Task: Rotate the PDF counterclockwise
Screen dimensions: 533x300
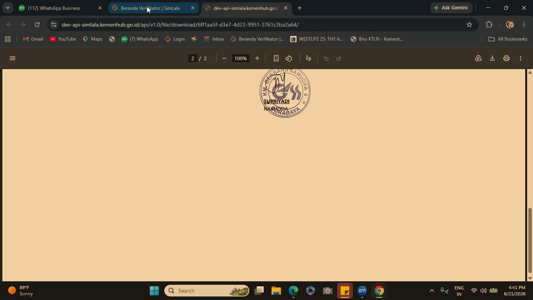Action: pos(289,58)
